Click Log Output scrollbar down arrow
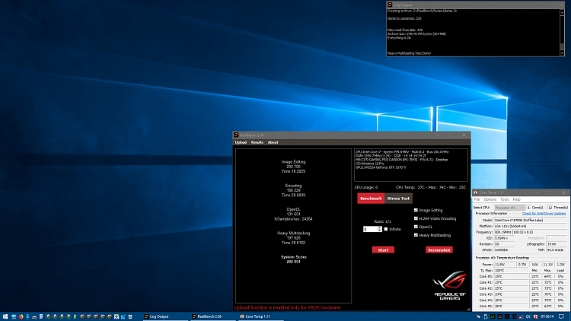This screenshot has height=321, width=571. pyautogui.click(x=563, y=53)
